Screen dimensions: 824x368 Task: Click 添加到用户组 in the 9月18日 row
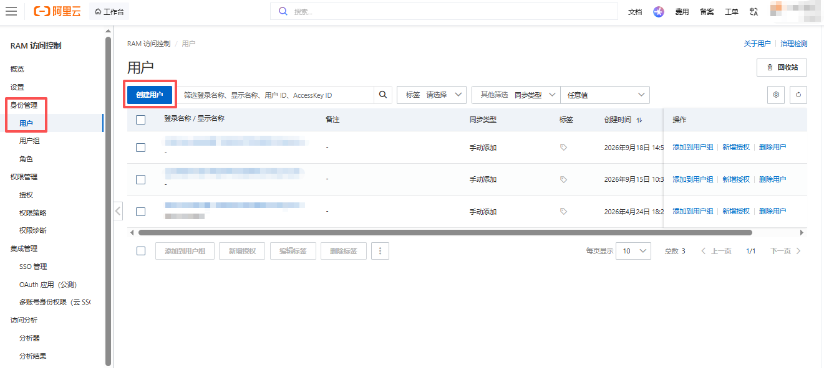click(x=692, y=148)
